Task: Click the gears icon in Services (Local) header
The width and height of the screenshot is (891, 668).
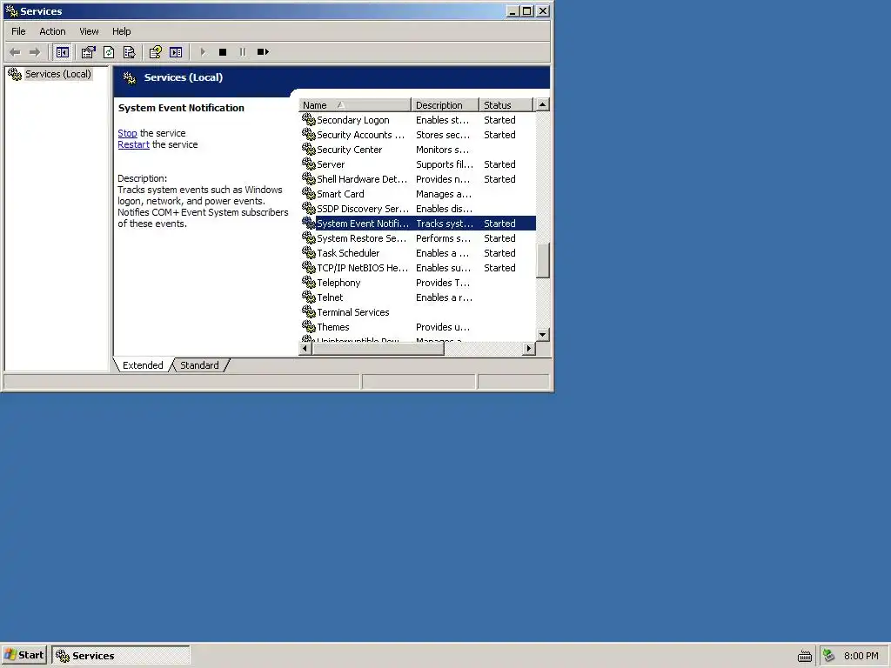Action: click(130, 77)
